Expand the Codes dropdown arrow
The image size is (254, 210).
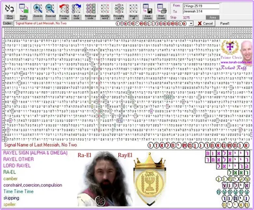191,23
